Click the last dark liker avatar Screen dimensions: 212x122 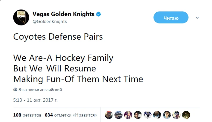(186, 115)
